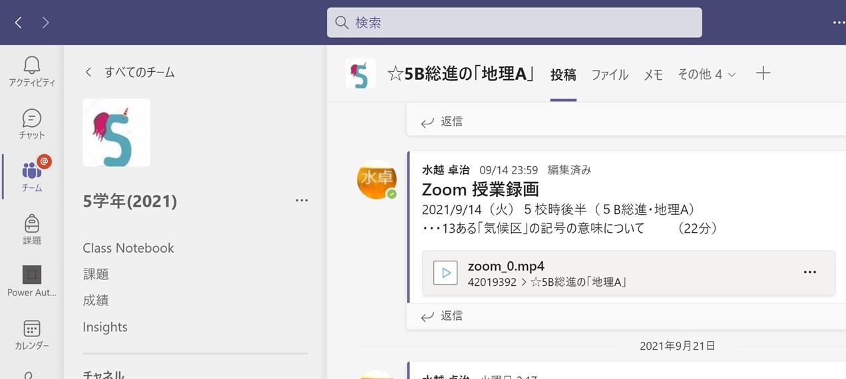Expand the その他 4 tabs dropdown
846x379 pixels.
(x=706, y=74)
